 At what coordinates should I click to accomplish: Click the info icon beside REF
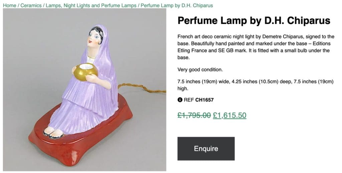click(180, 100)
